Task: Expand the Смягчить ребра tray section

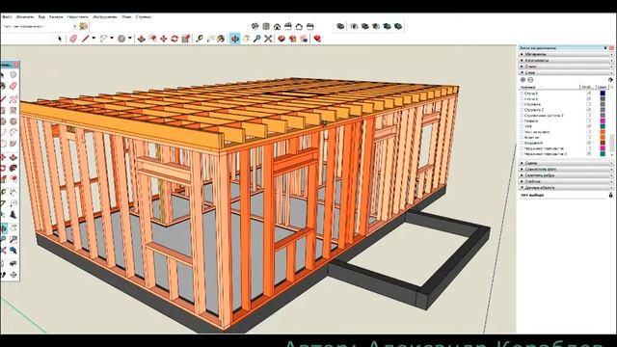Action: click(565, 175)
